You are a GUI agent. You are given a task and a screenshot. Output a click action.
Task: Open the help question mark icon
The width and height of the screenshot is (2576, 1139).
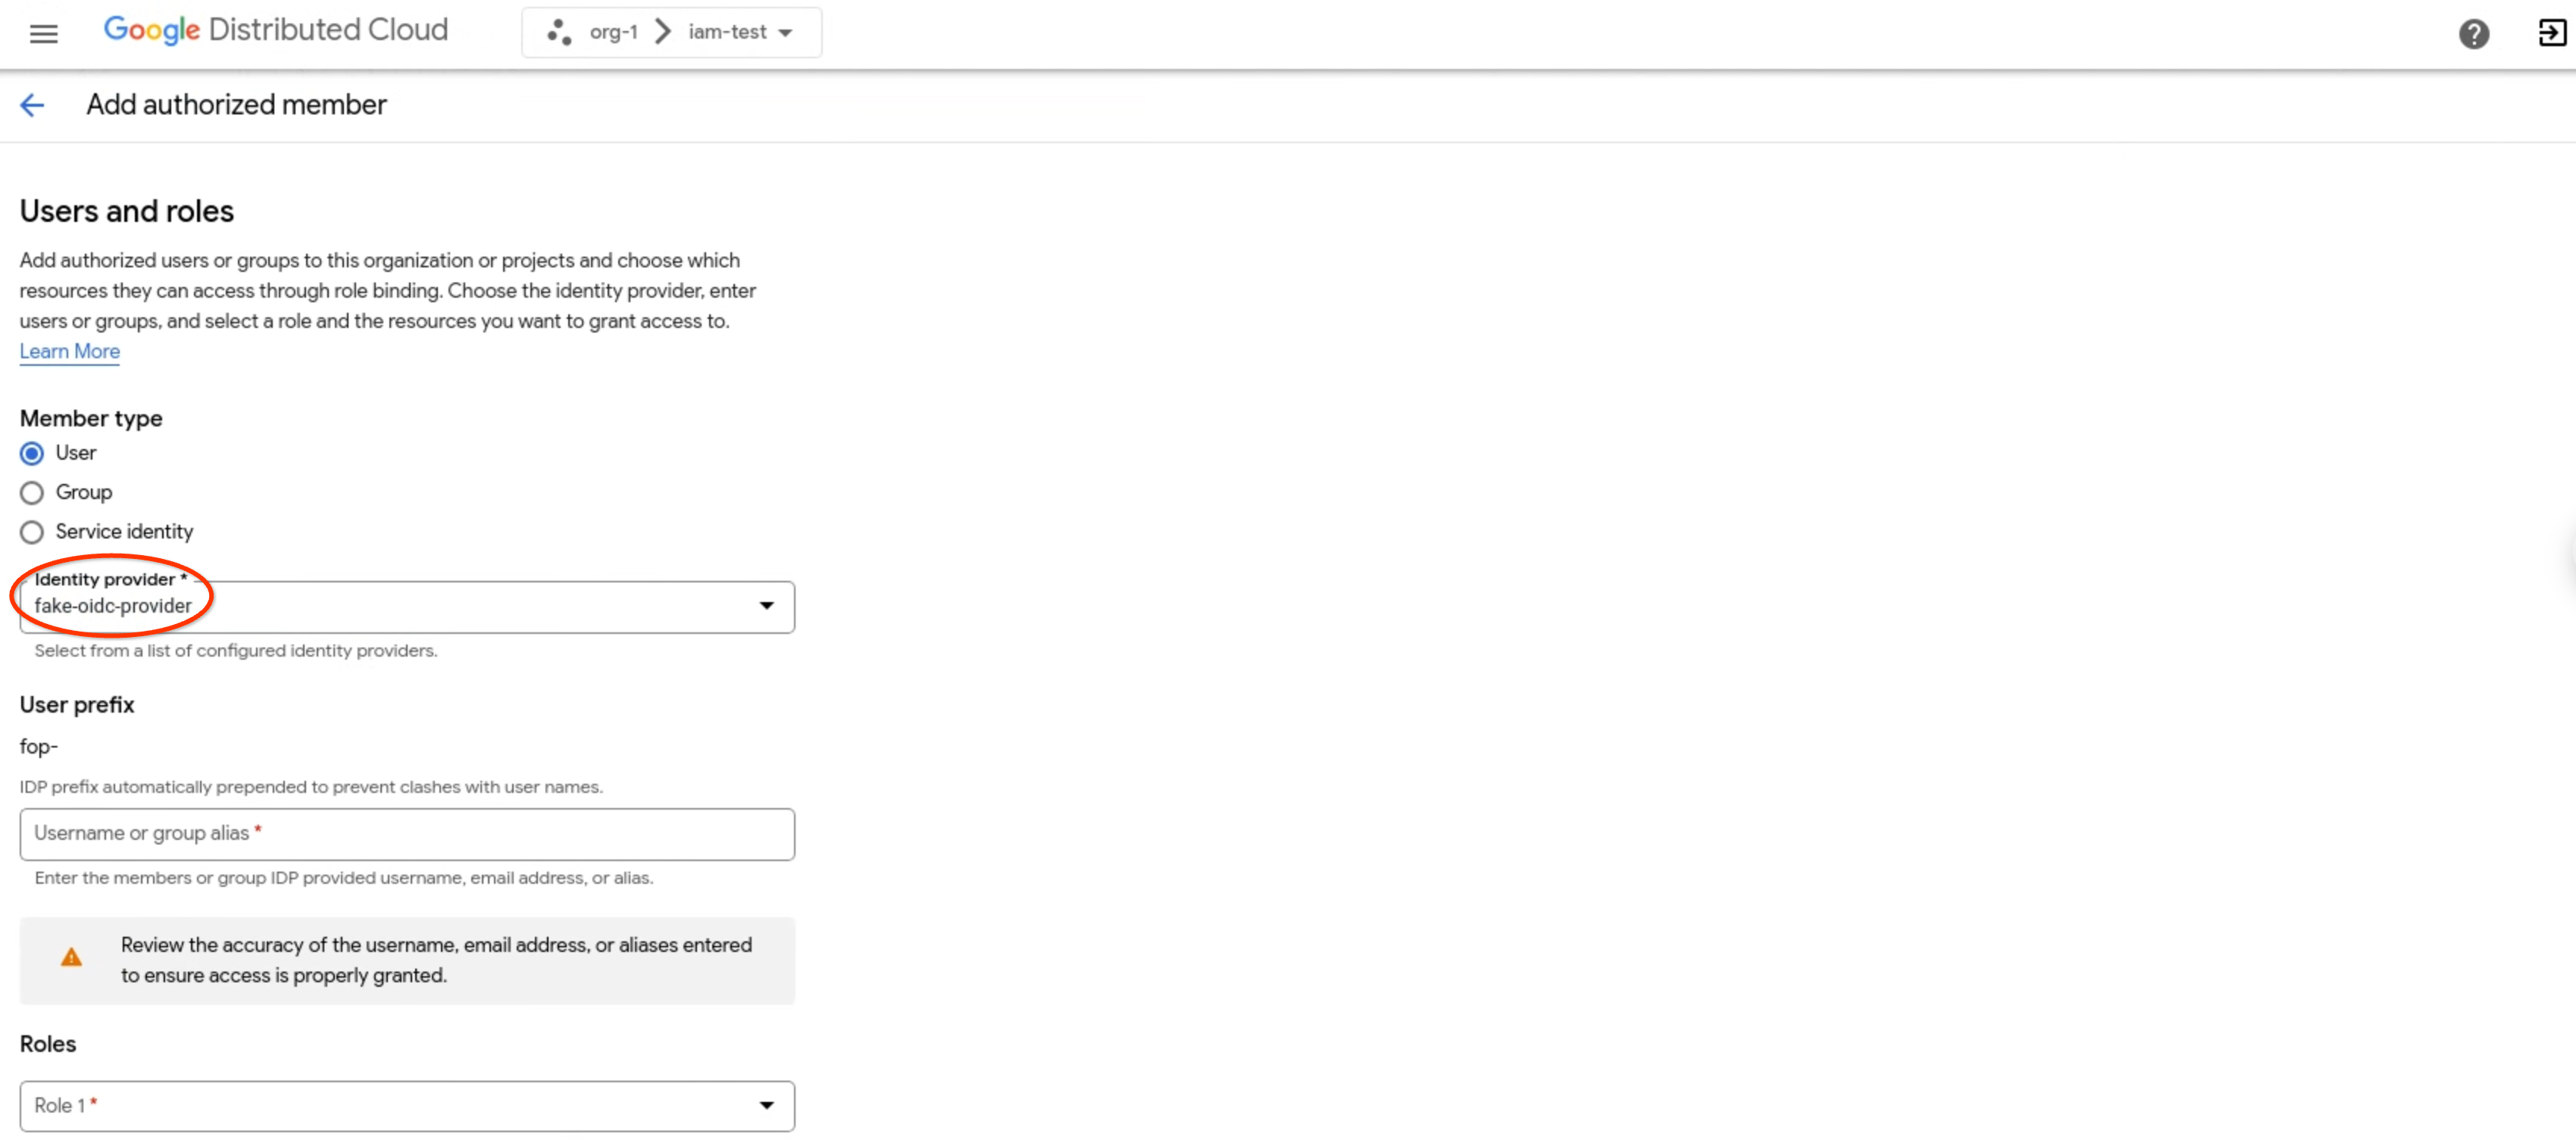[x=2473, y=34]
